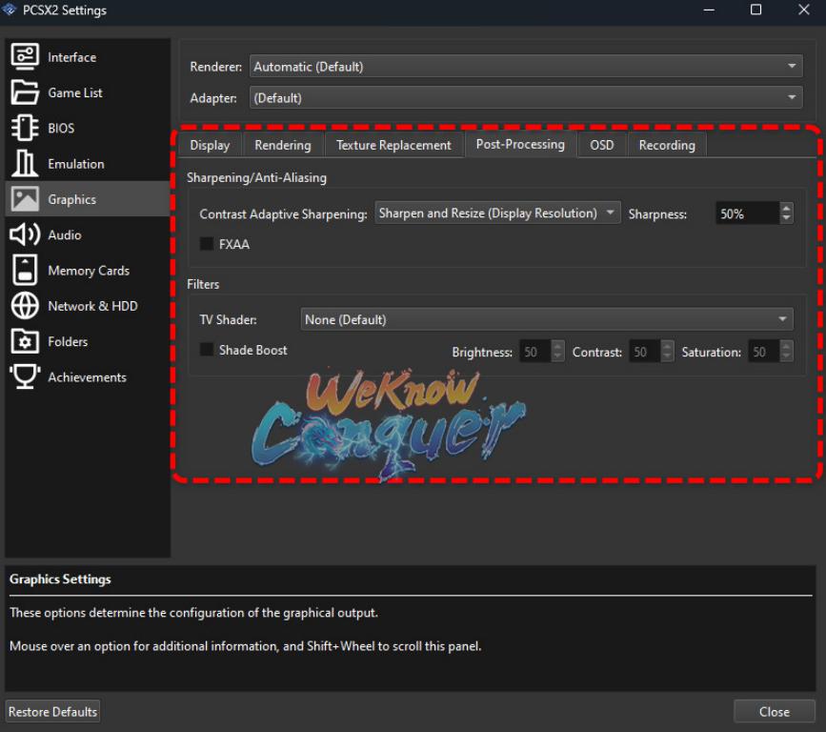The image size is (826, 732).
Task: Minimize the PCSX2 Settings window
Action: (709, 10)
